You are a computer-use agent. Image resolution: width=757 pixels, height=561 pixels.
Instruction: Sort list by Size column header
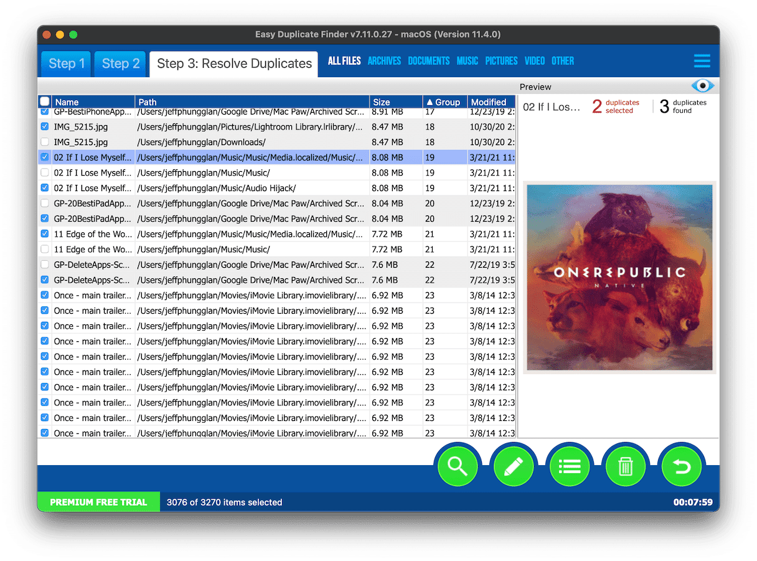(395, 102)
